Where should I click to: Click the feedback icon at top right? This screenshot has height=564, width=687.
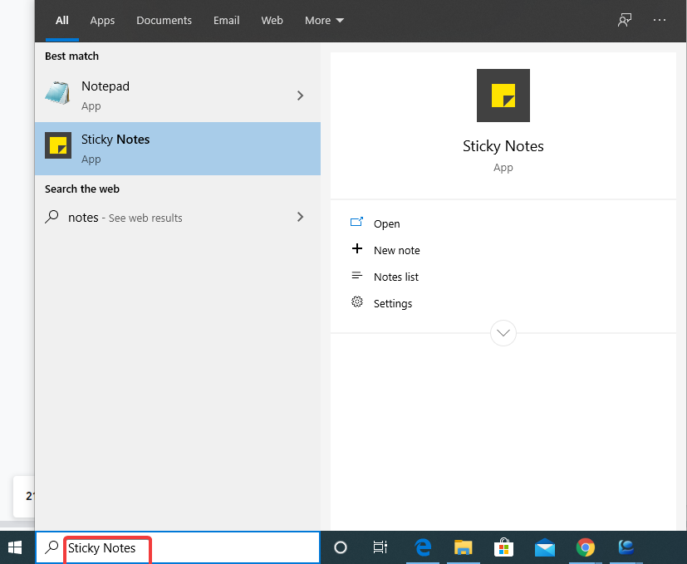[624, 20]
